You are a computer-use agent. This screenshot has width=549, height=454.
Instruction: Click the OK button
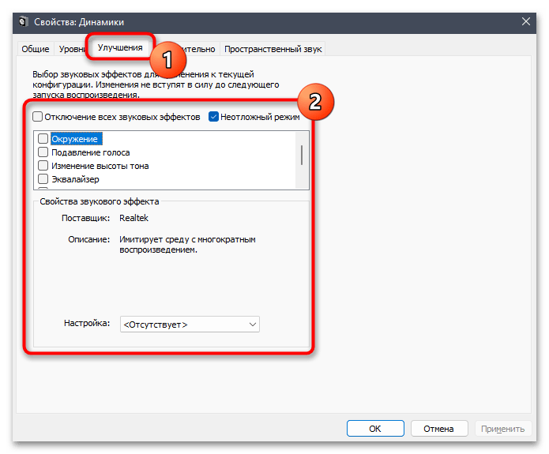click(375, 429)
